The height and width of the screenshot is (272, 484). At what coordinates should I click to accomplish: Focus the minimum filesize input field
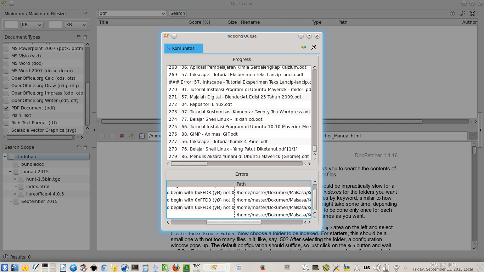tap(11, 25)
